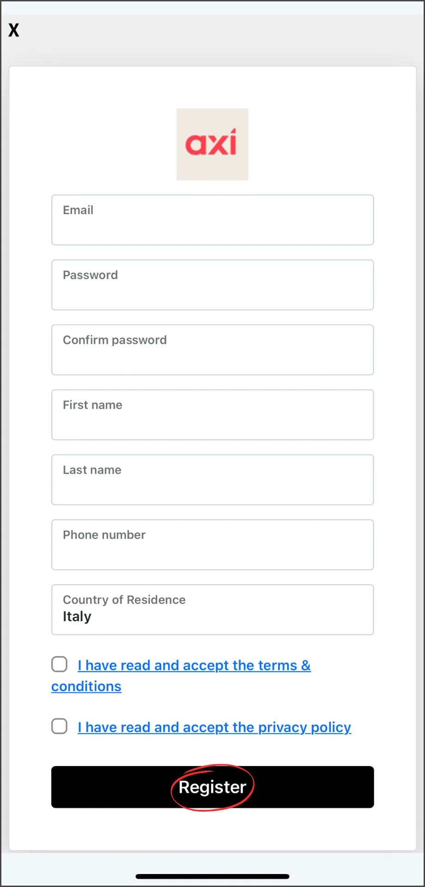Close the registration screen with X
Screen dimensions: 425x887
tap(14, 30)
